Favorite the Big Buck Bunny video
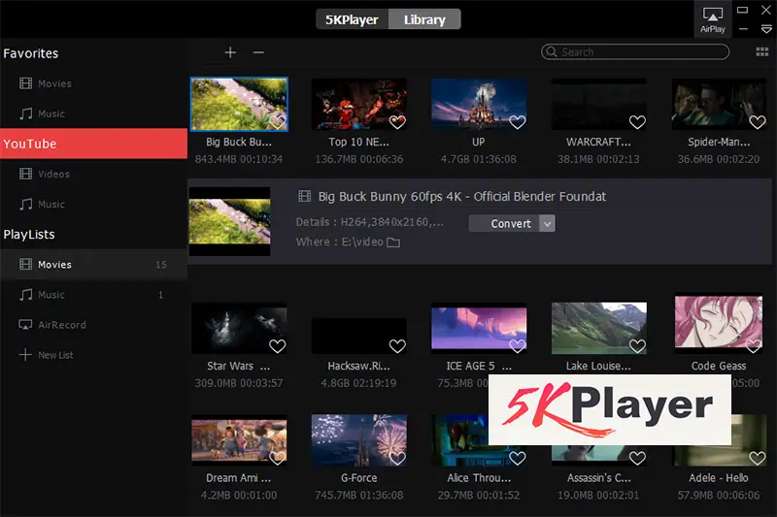This screenshot has height=517, width=777. (x=278, y=121)
